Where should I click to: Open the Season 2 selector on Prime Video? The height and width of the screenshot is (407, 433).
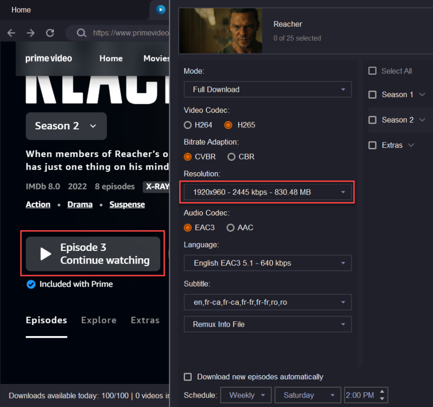[66, 126]
